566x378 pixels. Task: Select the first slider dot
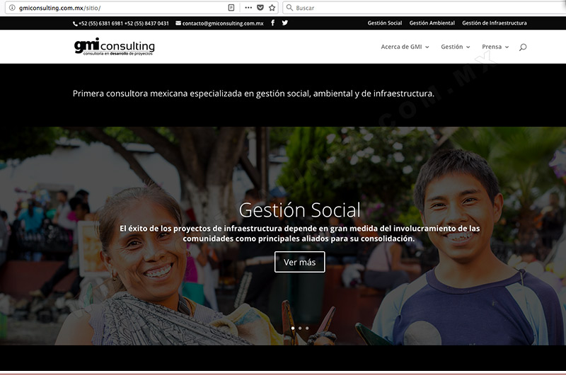tap(293, 328)
